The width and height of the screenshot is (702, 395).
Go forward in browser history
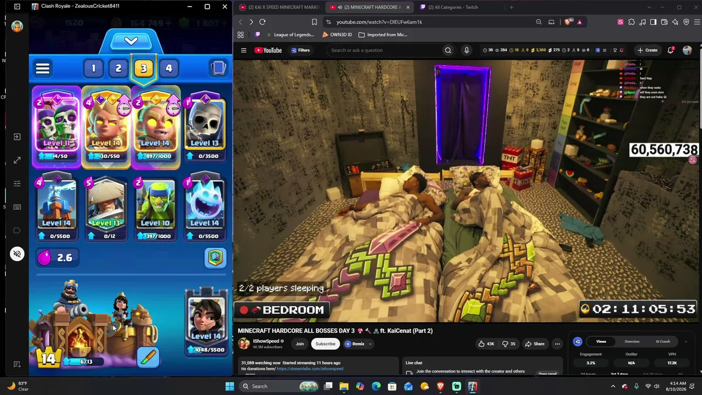click(x=251, y=22)
